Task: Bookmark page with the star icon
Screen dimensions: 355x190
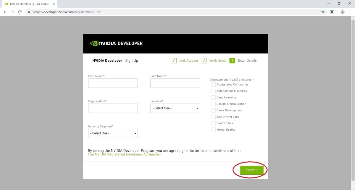Action: pyautogui.click(x=323, y=12)
